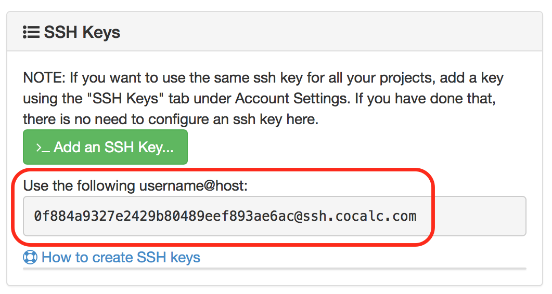Click the lifesaver help icon

pyautogui.click(x=30, y=257)
